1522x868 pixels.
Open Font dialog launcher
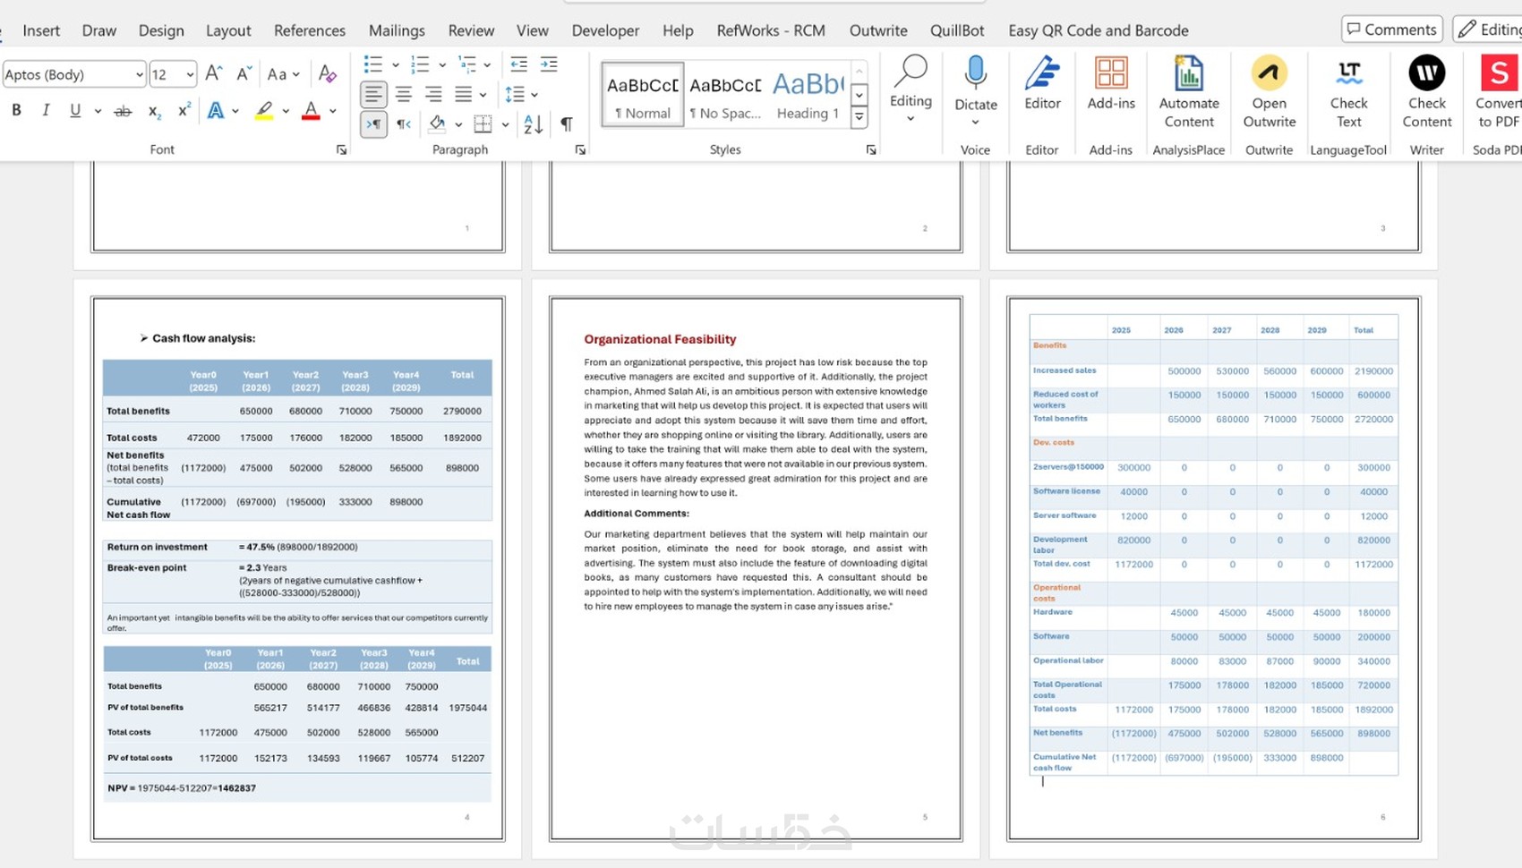click(341, 150)
